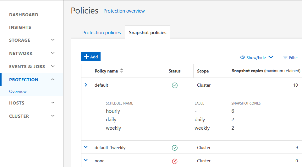
Task: Toggle the default policy row expander
Action: tap(86, 85)
